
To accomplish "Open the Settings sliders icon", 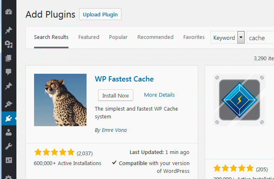I will click(x=9, y=160).
